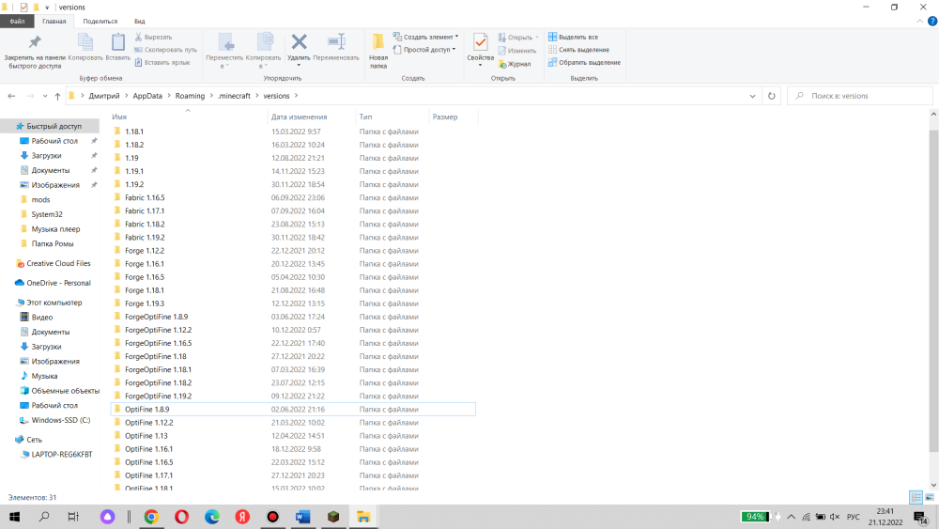Open the Файл menu tab
The height and width of the screenshot is (529, 939).
(x=17, y=21)
